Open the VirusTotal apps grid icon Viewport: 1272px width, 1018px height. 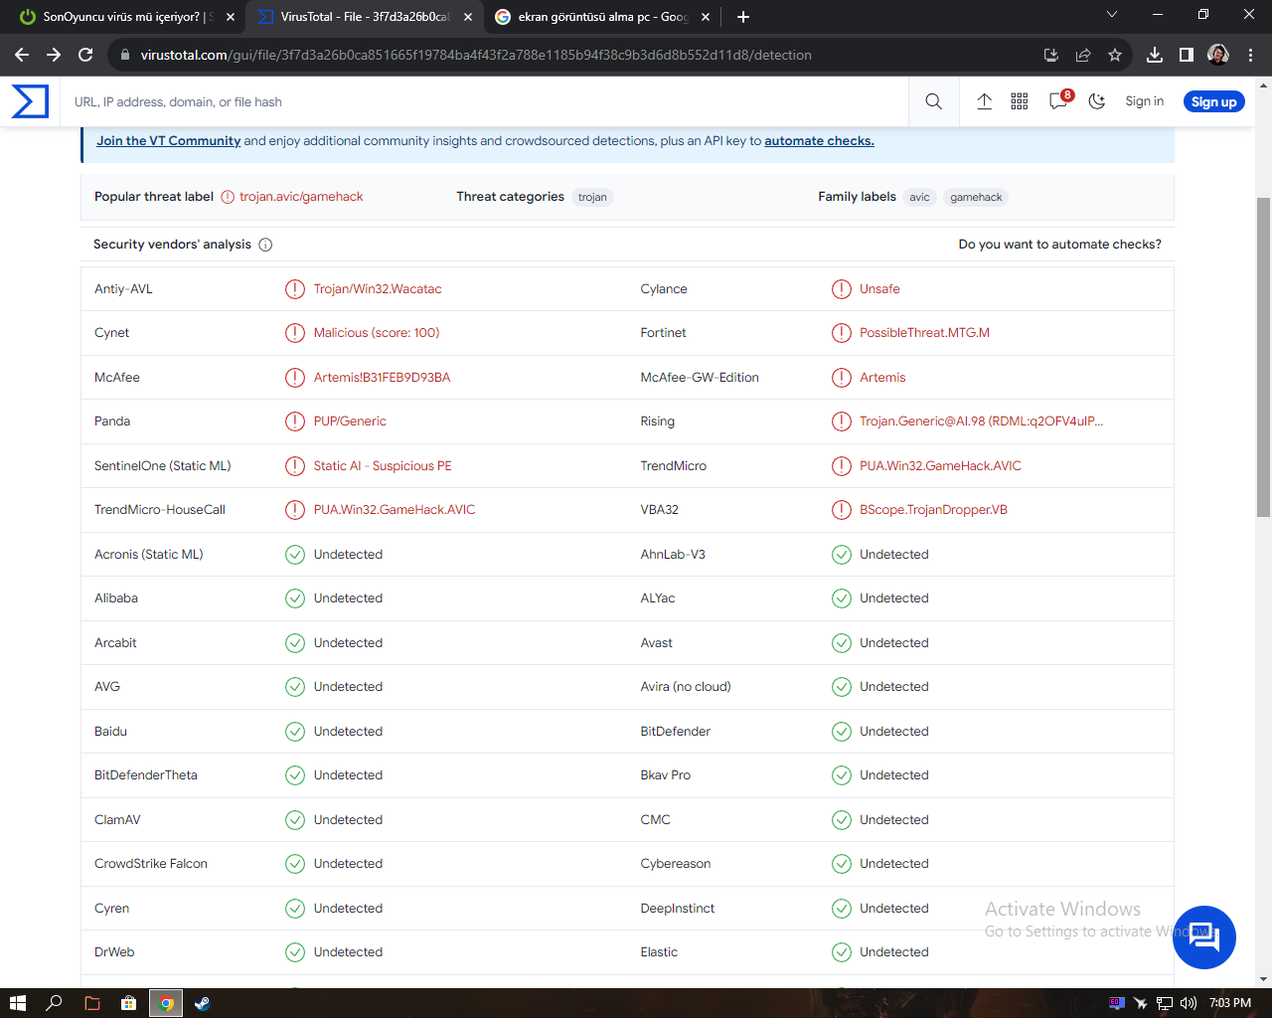[1020, 101]
